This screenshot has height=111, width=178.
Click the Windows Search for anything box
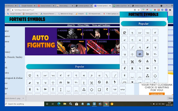[24, 104]
